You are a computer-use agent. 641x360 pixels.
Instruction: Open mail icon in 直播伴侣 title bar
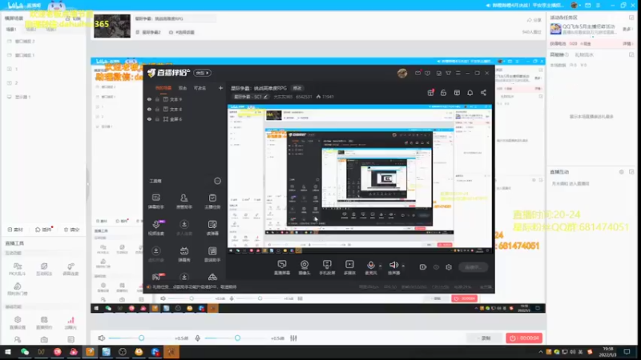point(417,73)
